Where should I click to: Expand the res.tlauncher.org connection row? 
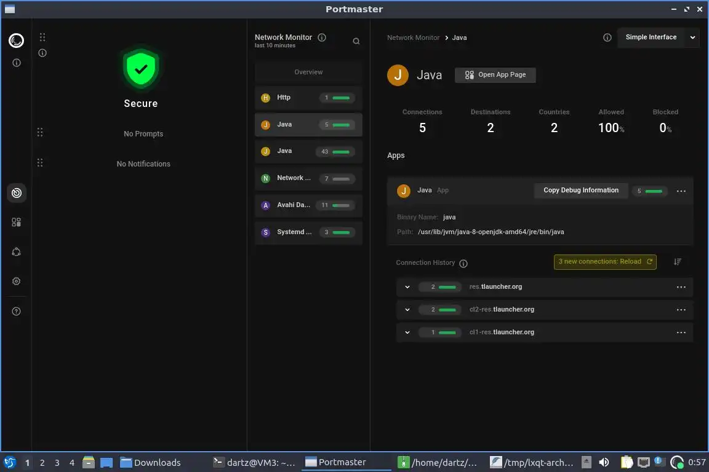407,287
